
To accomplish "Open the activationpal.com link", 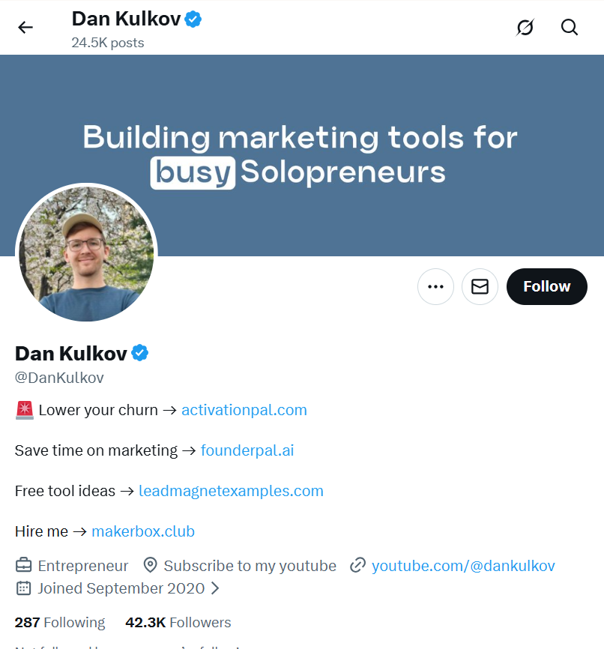I will [244, 410].
